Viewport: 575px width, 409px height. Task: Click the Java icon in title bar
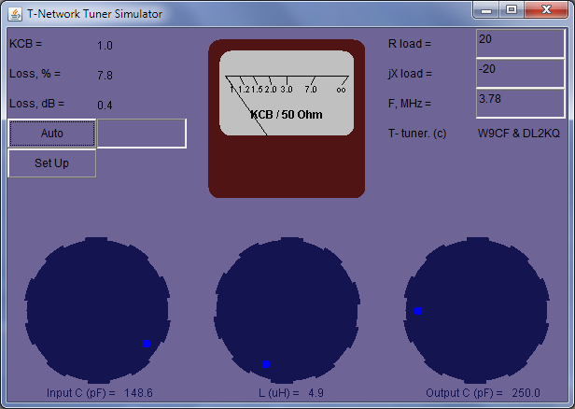click(15, 14)
